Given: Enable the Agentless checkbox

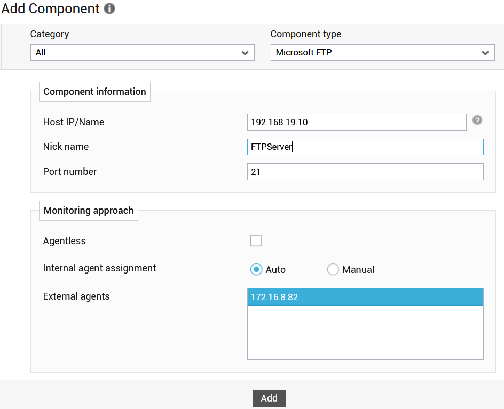Looking at the screenshot, I should click(x=256, y=240).
